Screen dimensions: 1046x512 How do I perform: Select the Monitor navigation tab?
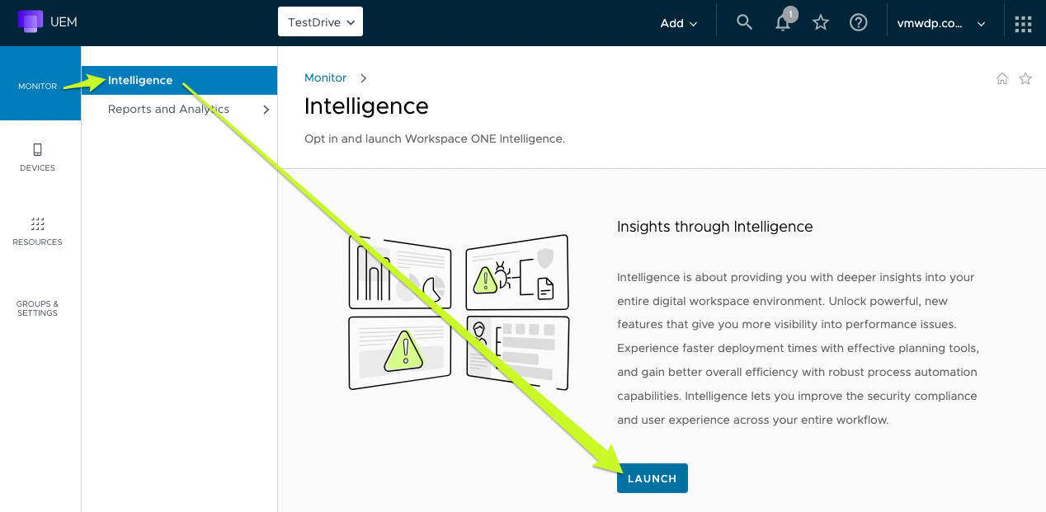point(38,86)
